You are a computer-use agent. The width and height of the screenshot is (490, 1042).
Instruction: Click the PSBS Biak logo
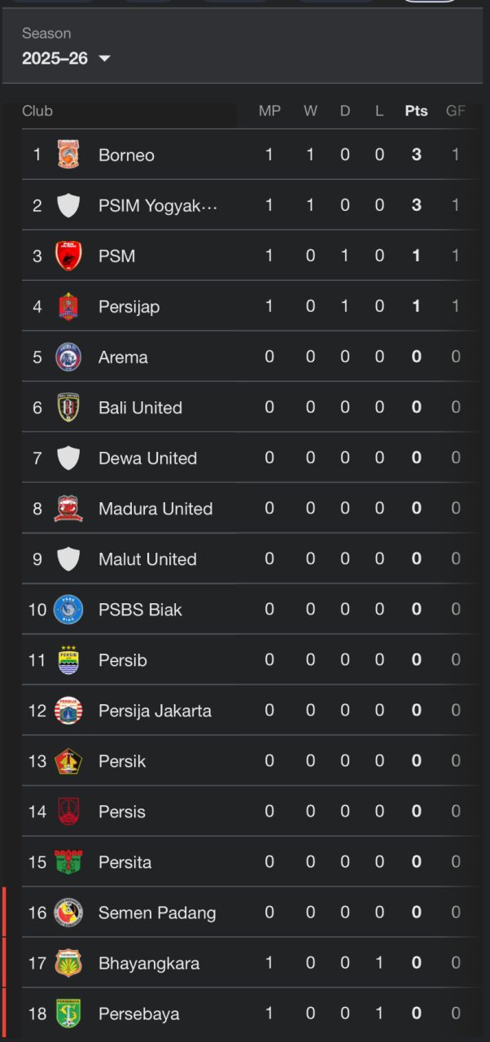point(68,609)
